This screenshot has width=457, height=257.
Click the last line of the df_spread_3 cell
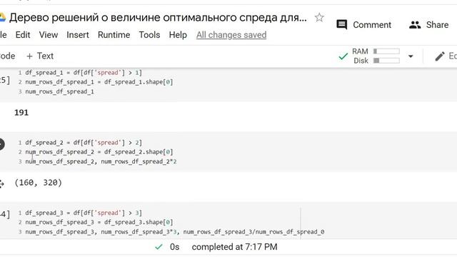click(x=174, y=231)
